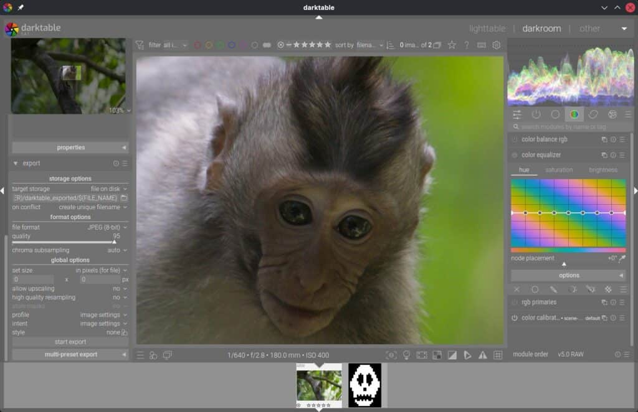Enable the color calibration module

(x=516, y=317)
